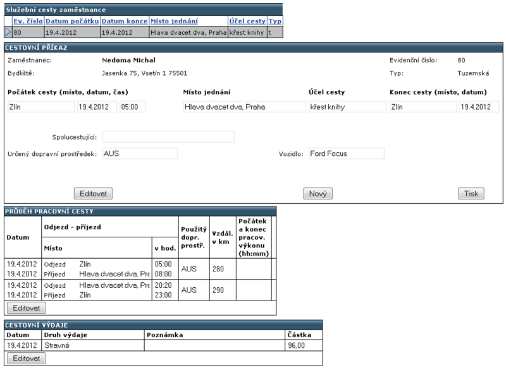Sort by Typ column
The height and width of the screenshot is (368, 506).
pos(275,21)
